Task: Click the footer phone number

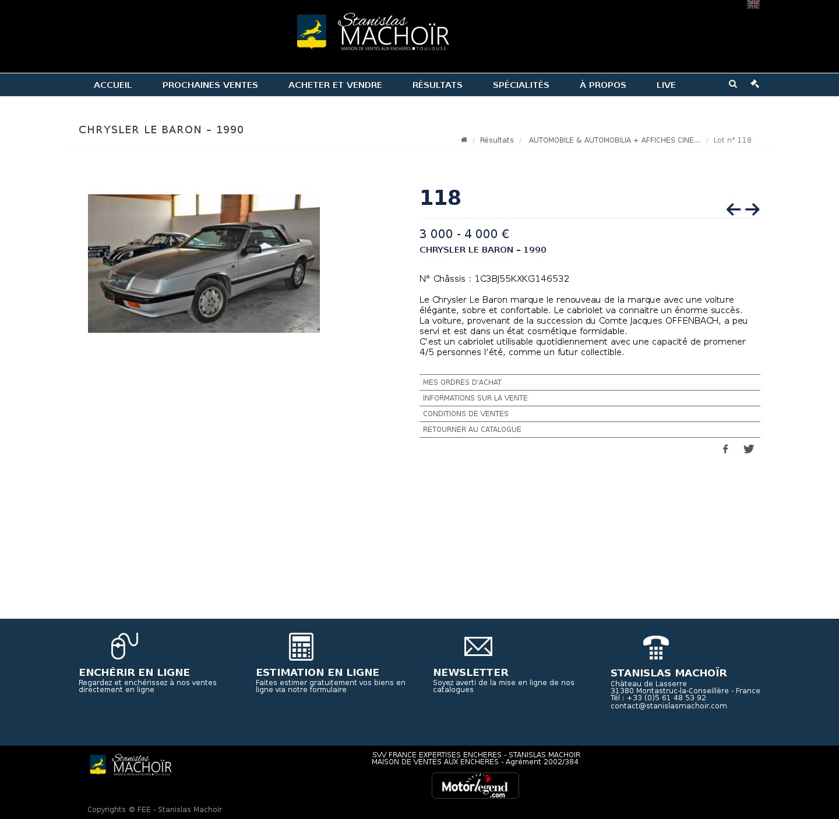Action: pos(658,698)
